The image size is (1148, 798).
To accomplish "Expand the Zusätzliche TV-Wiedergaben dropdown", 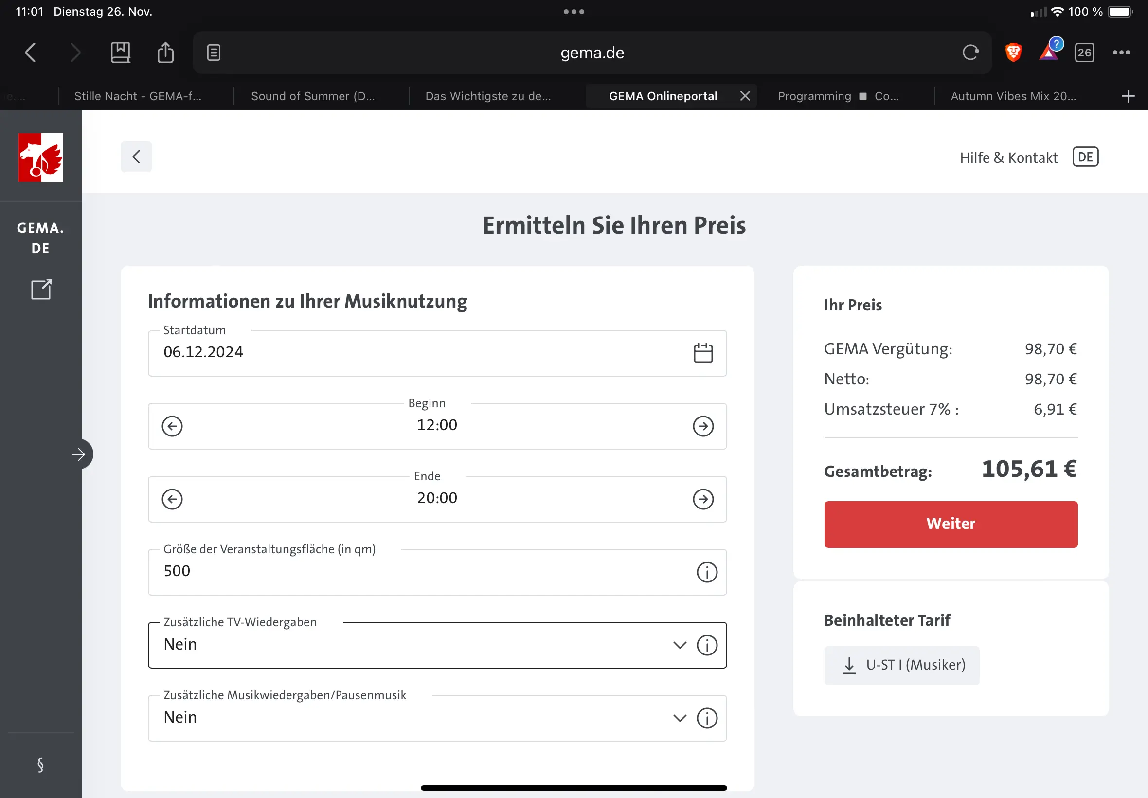I will [x=679, y=645].
